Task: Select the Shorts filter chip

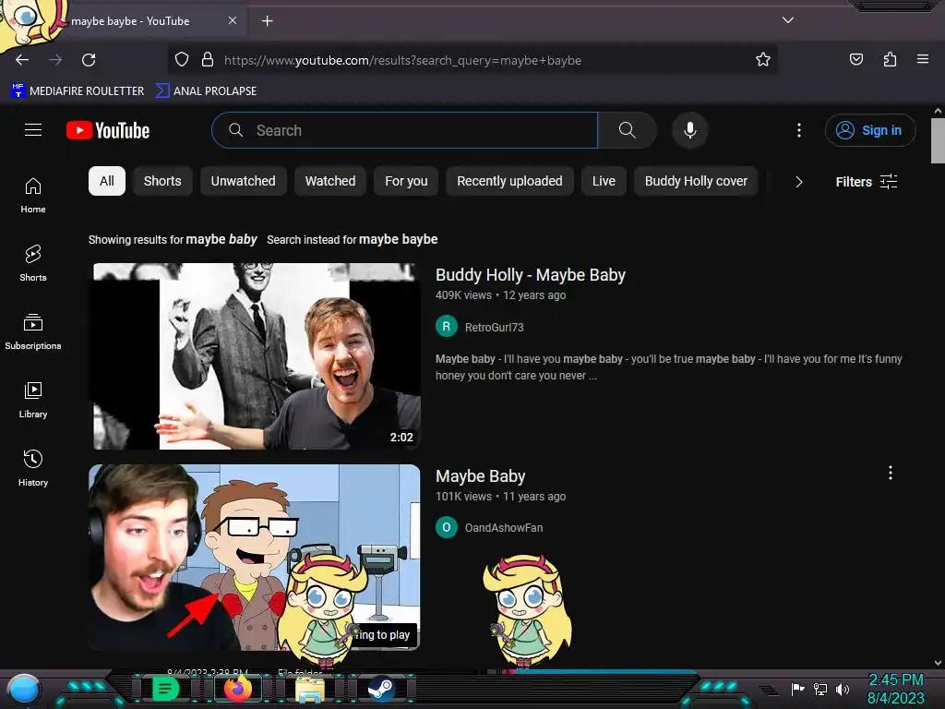Action: [162, 181]
